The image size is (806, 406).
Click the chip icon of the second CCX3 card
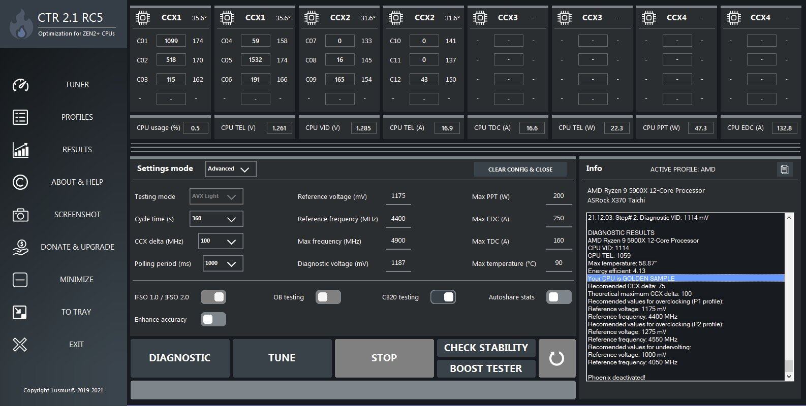pos(565,18)
